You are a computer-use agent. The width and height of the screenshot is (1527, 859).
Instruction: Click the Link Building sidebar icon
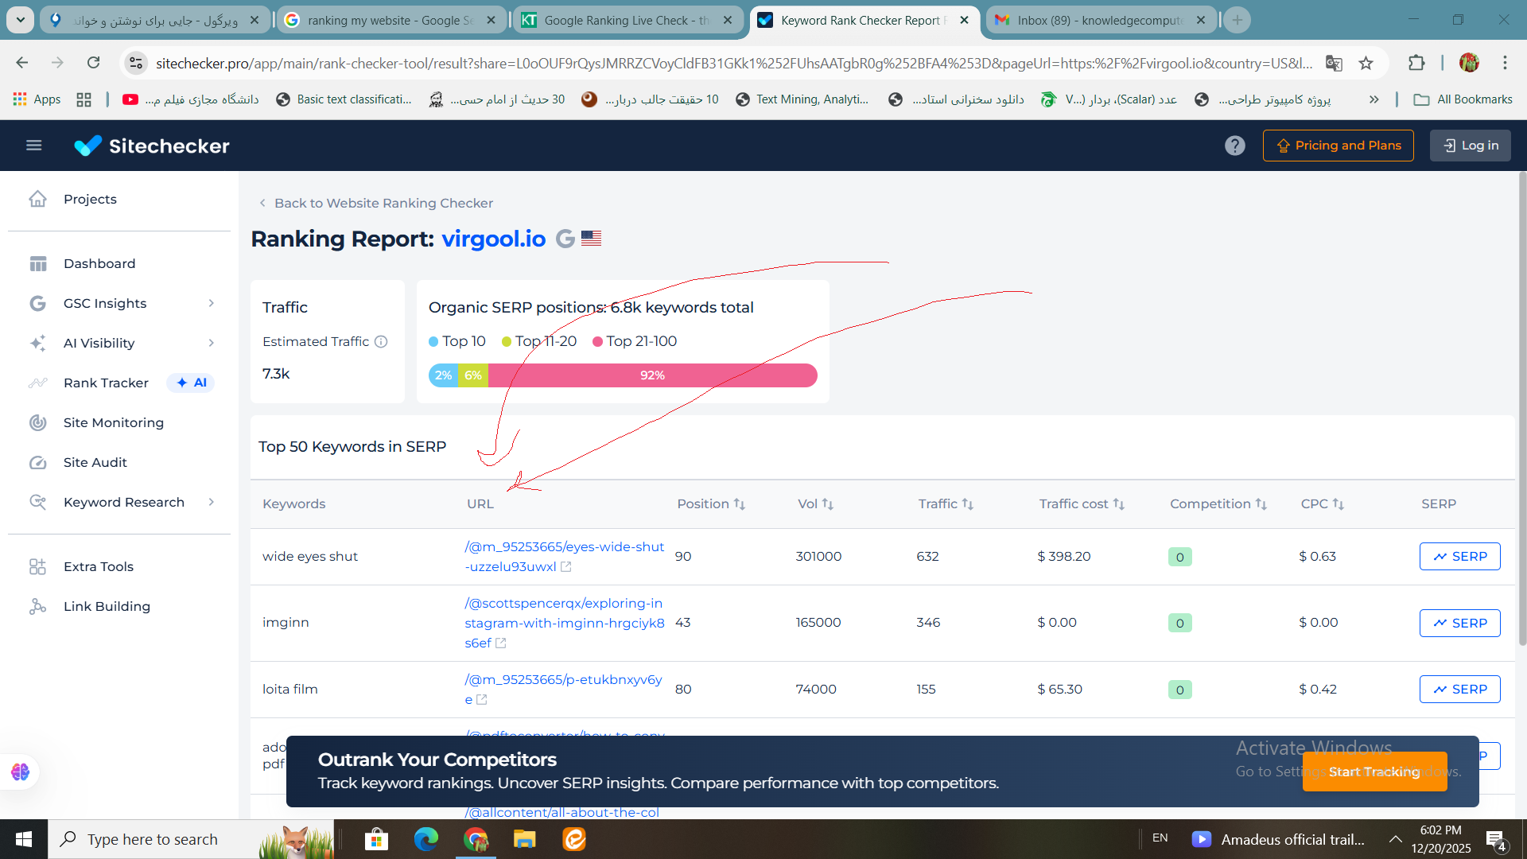point(37,607)
